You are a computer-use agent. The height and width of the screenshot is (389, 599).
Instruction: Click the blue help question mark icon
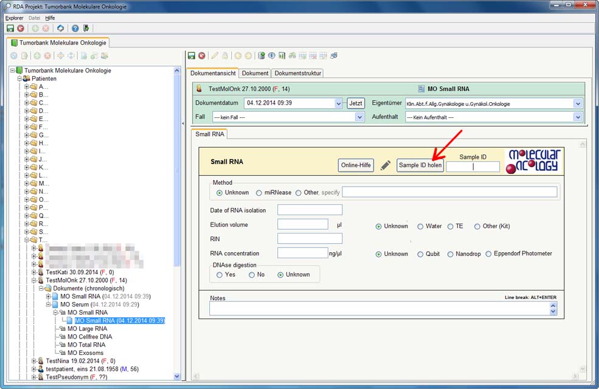click(75, 29)
